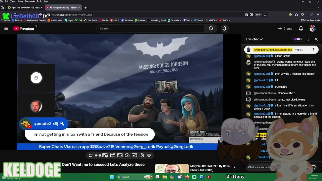Toggle cinema mode clapperboard icon
The image size is (322, 181).
(x=113, y=155)
